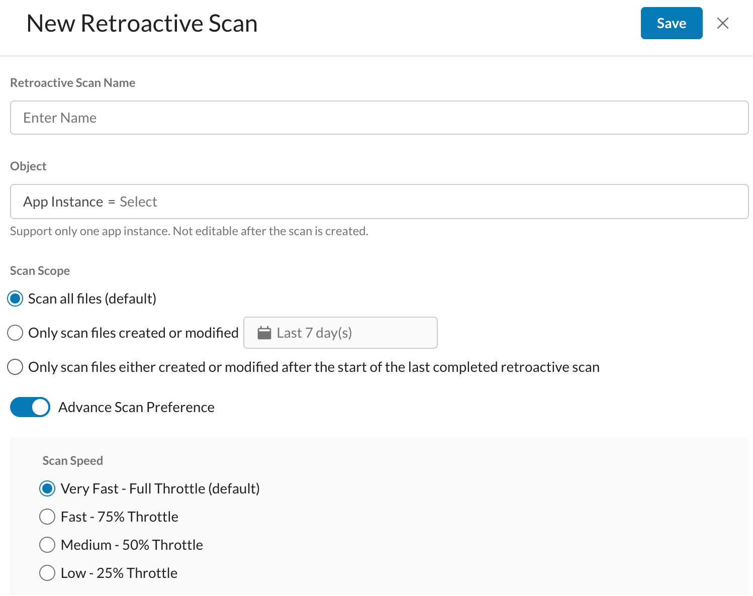This screenshot has height=596, width=753.
Task: Open the Last 7 day(s) date picker
Action: pyautogui.click(x=340, y=333)
